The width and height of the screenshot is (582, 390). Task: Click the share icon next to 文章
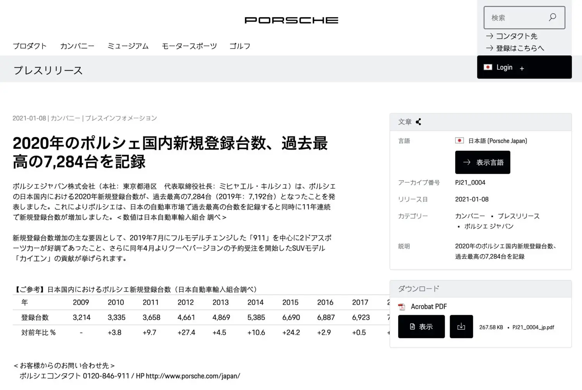(418, 122)
